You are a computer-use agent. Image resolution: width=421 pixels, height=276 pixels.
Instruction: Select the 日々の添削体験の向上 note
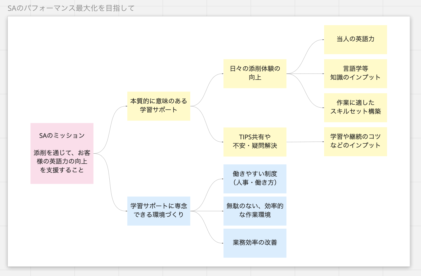[255, 73]
